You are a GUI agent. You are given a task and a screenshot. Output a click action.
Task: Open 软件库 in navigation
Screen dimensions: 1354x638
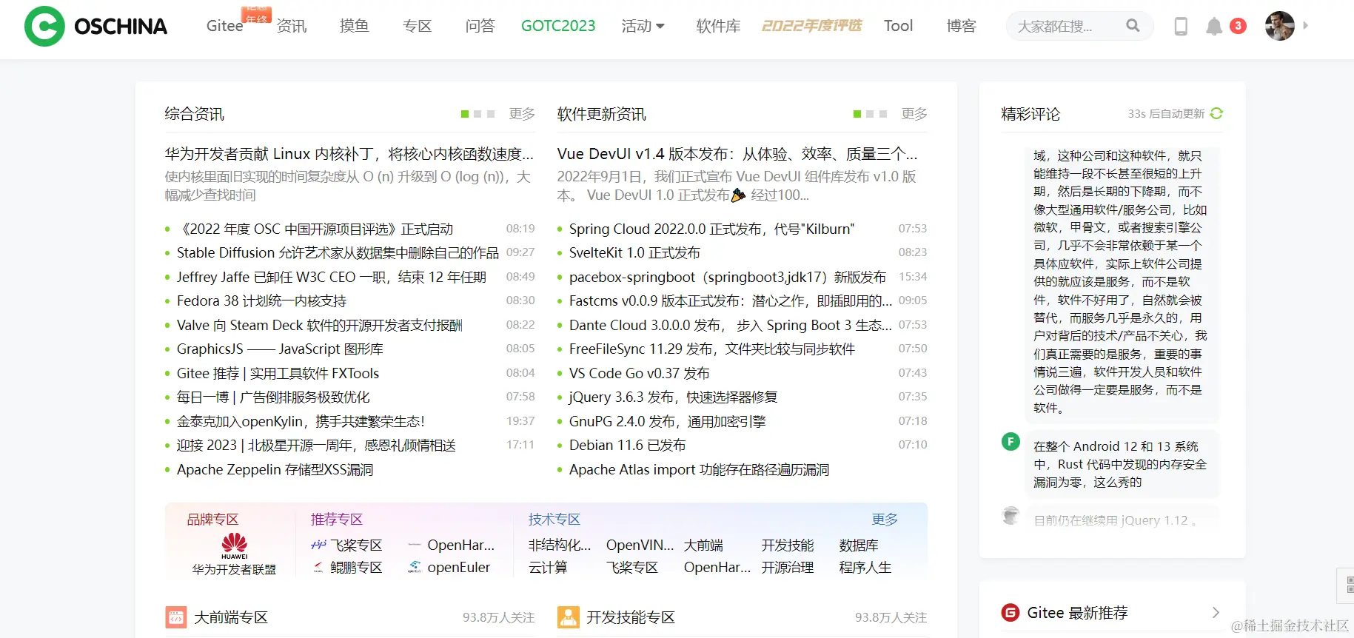coord(718,26)
